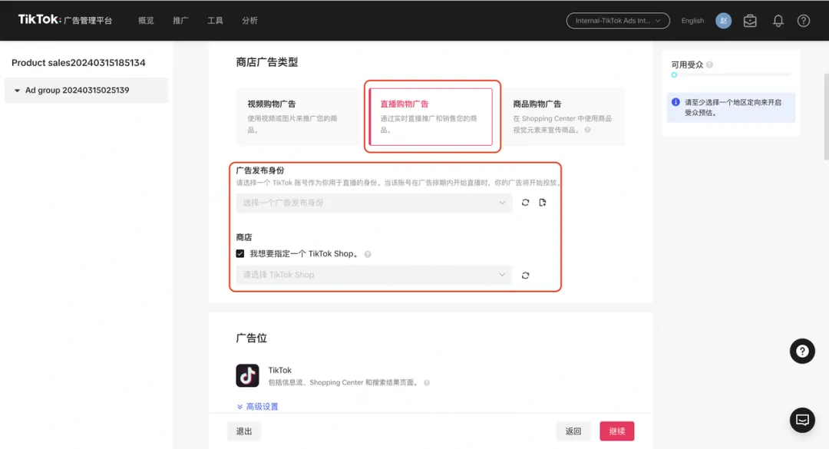Click info icon beside 商品购物广告 description

pos(587,130)
